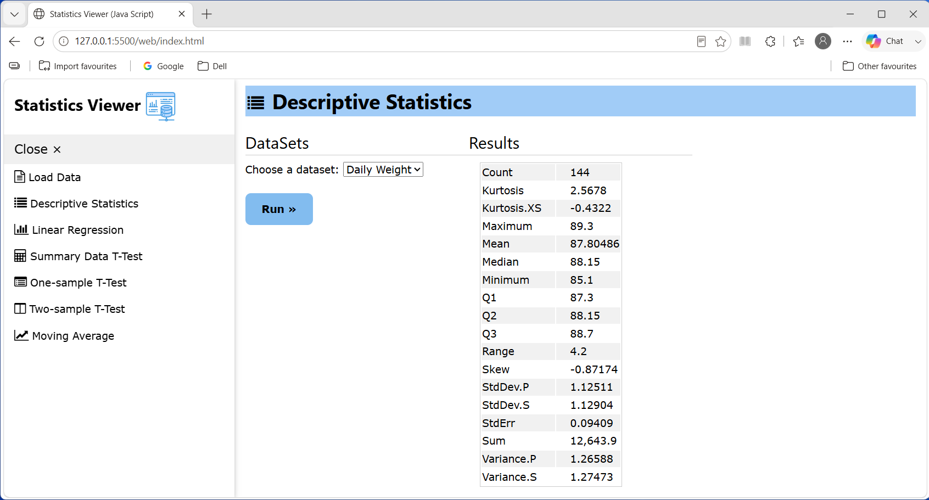Click the Load Data document icon
The image size is (929, 500).
20,177
